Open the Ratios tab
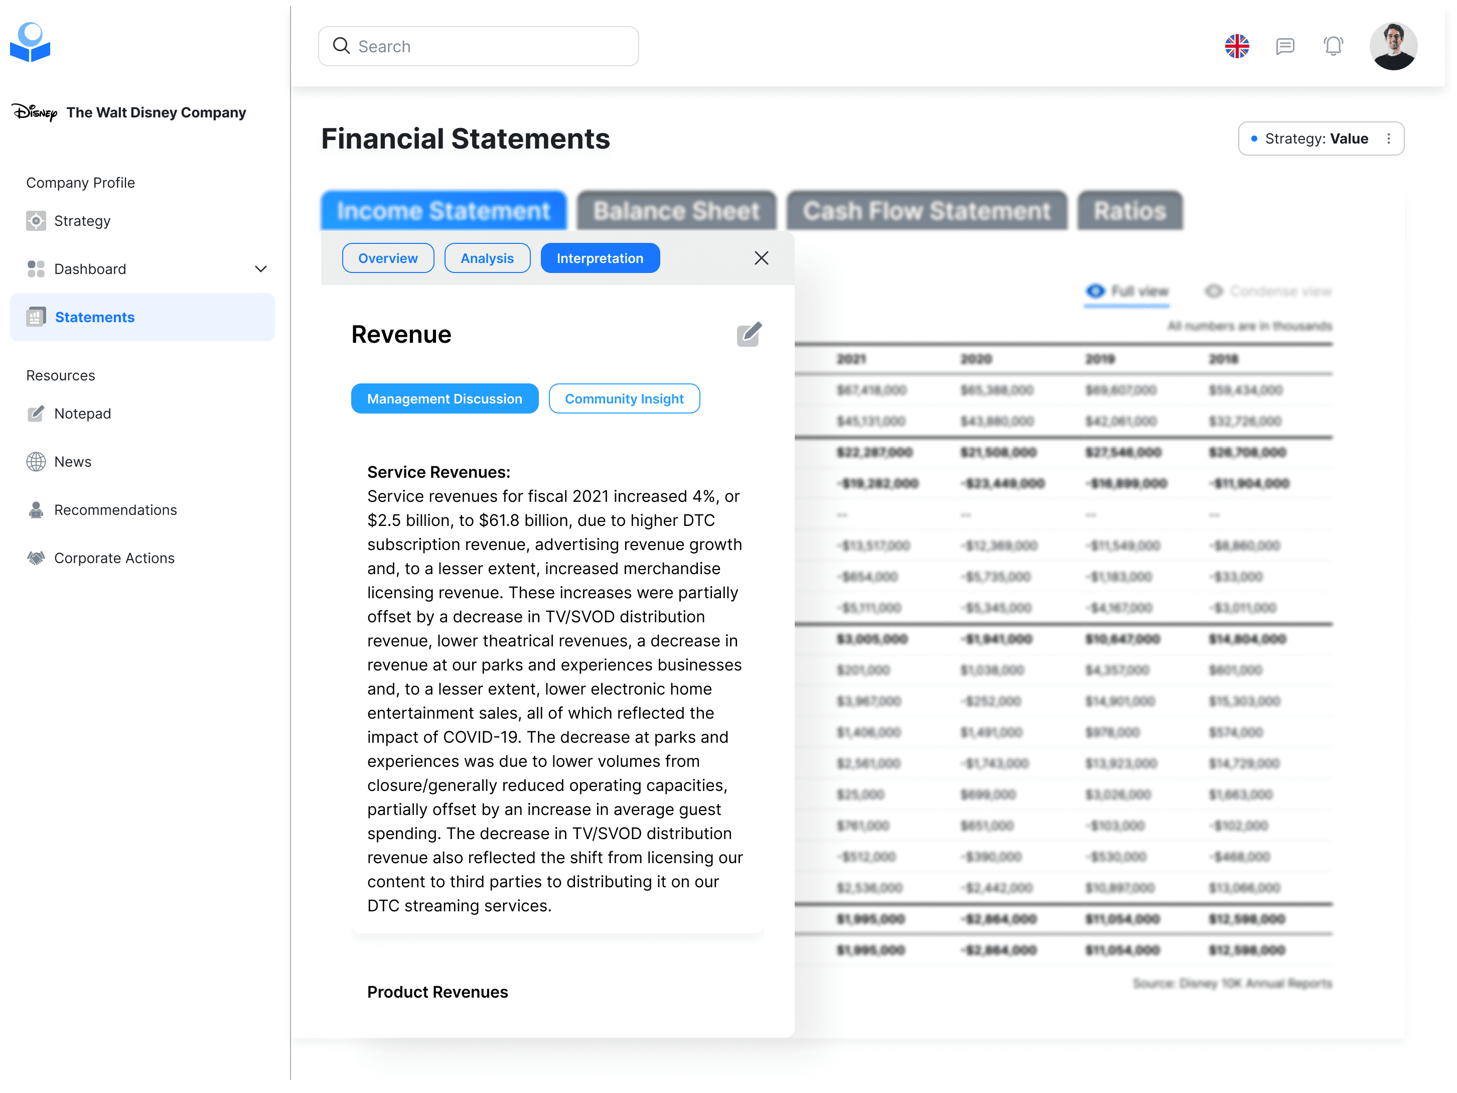Viewport: 1457px width, 1093px height. coord(1130,211)
